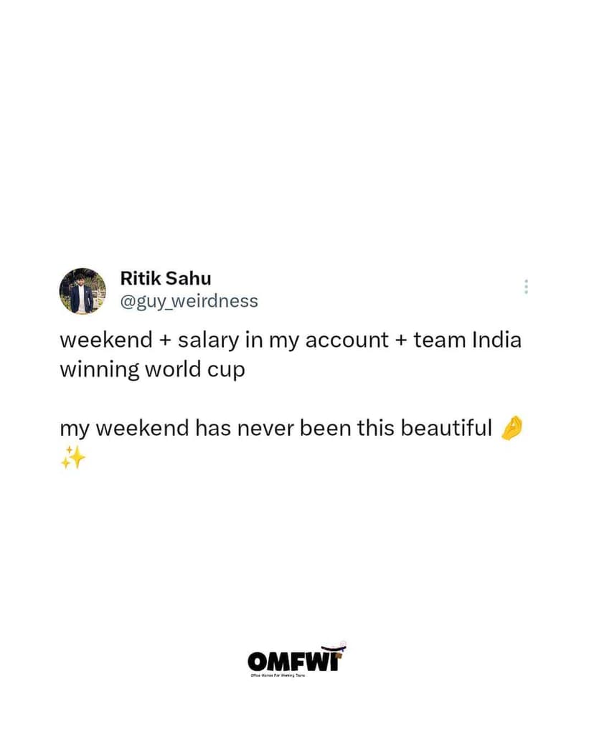Viewport: 594px width, 742px height.
Task: Click the plus sign before "team India"
Action: 401,341
